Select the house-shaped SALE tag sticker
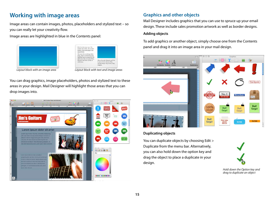 pos(98,116)
